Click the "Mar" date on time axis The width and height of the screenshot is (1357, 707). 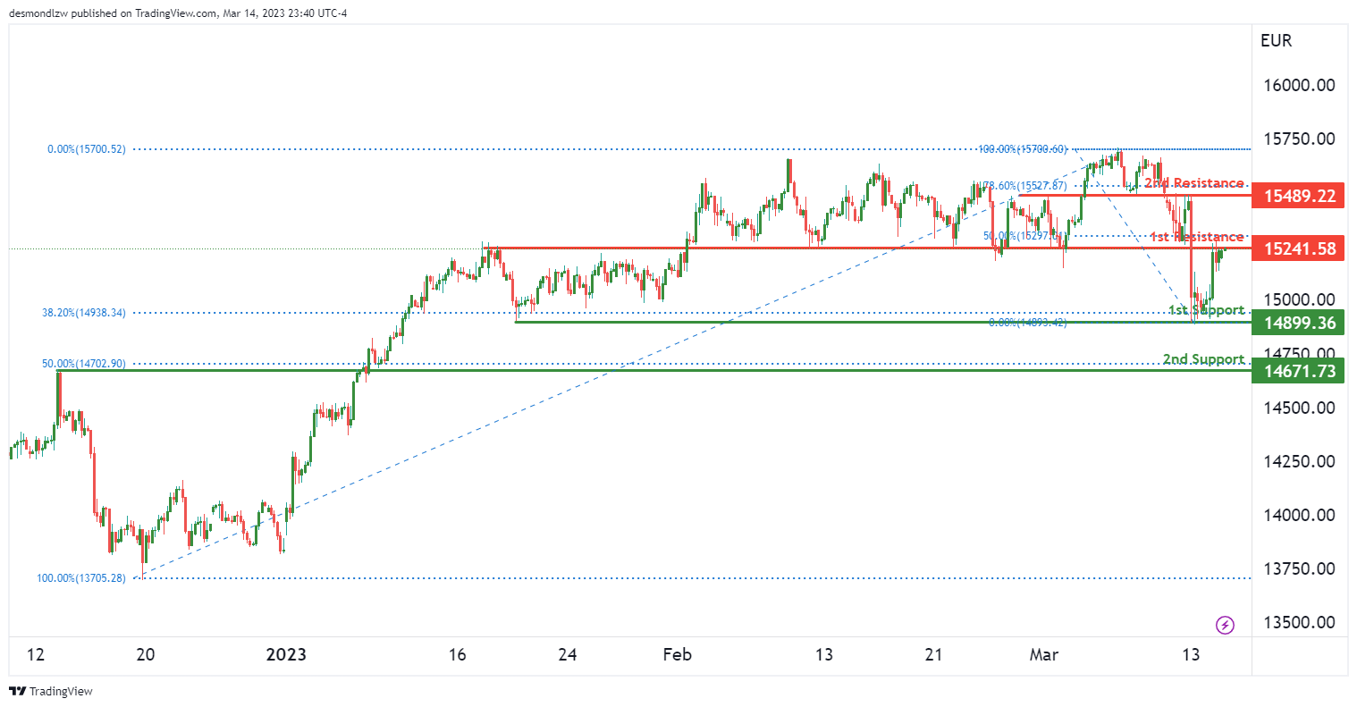(1043, 654)
